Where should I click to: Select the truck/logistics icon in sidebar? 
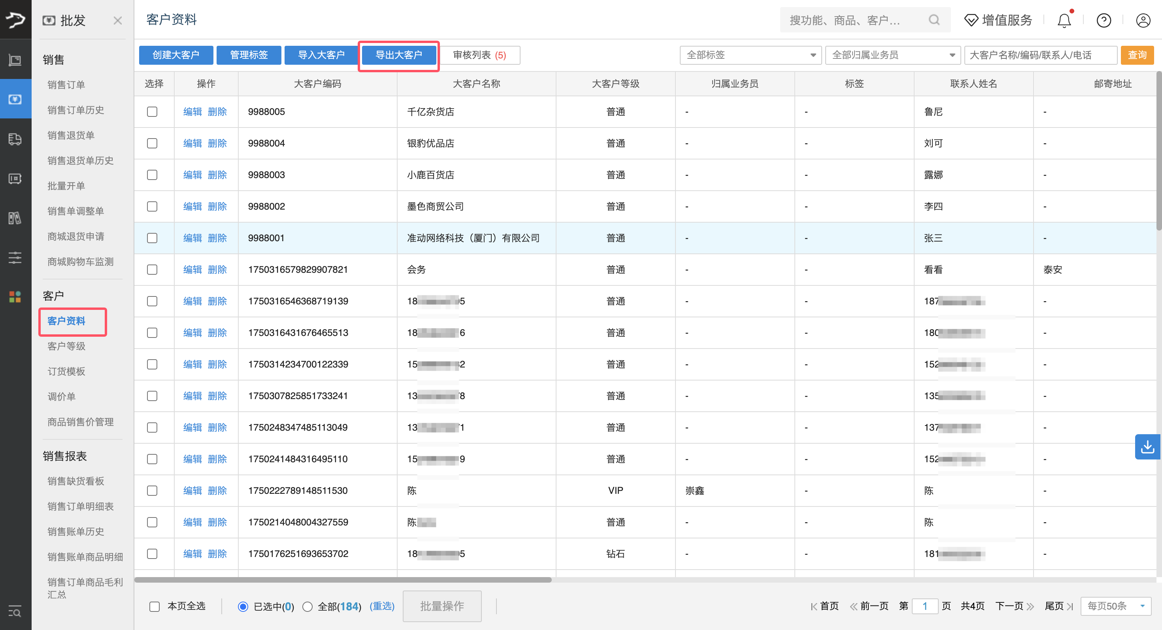point(15,139)
